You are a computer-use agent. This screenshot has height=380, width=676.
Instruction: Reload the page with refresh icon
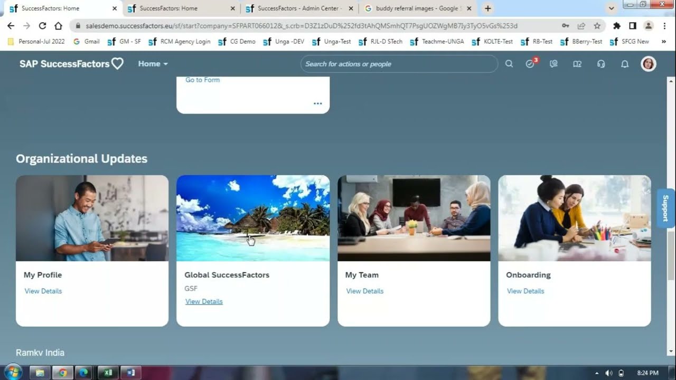coord(42,26)
